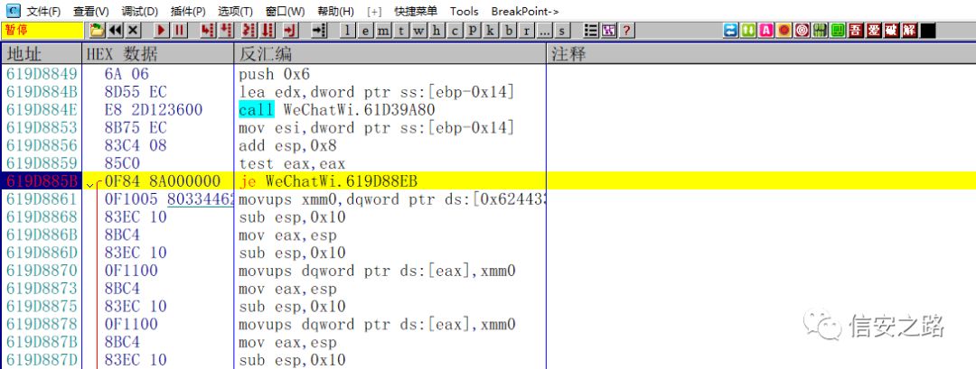Open Executable modules with 'e' button

365,30
